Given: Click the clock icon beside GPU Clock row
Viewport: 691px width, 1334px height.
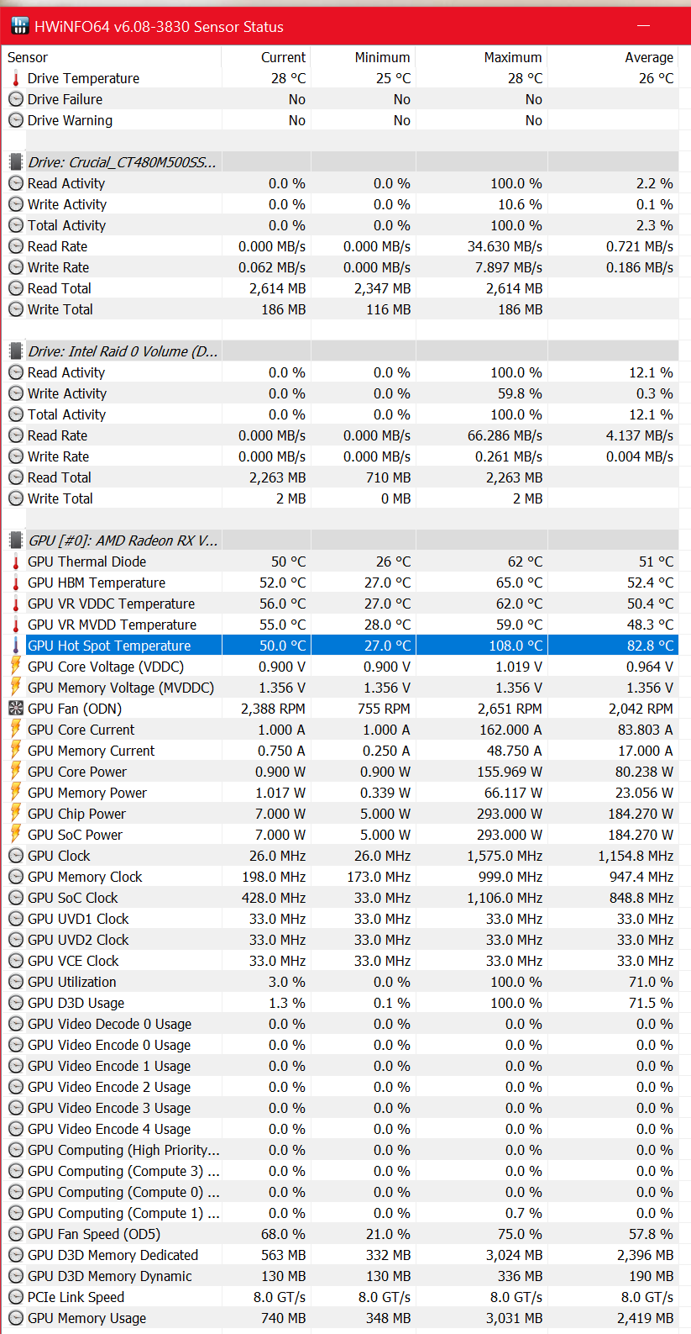Looking at the screenshot, I should click(16, 856).
